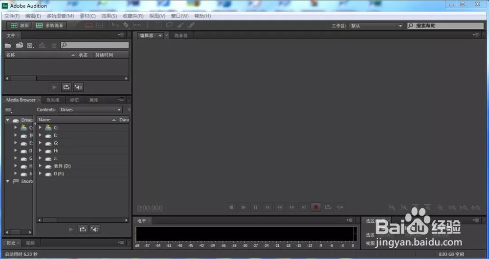The height and width of the screenshot is (259, 489).
Task: Select the Marquee Selection tool
Action: [x=159, y=25]
